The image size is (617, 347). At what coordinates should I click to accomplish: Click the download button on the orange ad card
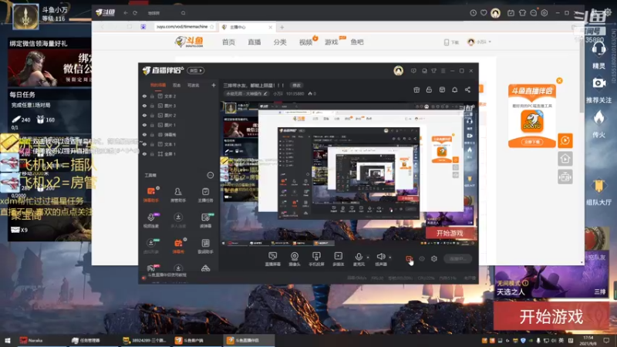pyautogui.click(x=531, y=142)
